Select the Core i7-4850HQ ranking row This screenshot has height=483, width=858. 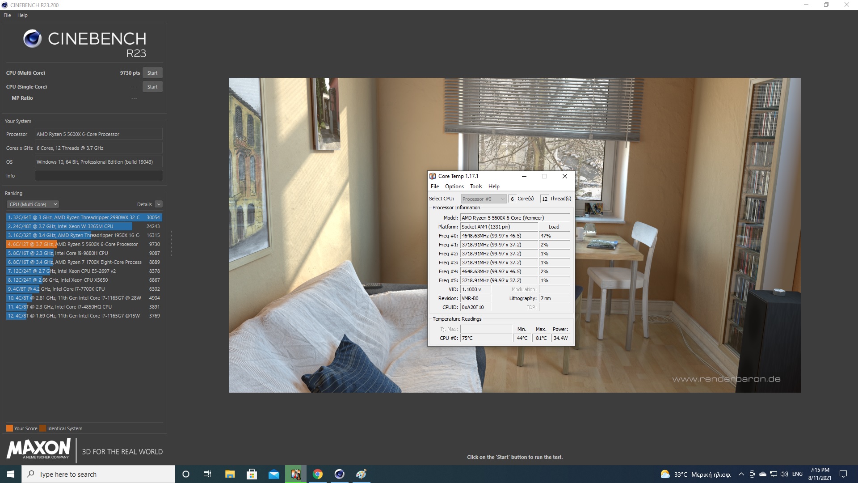84,307
